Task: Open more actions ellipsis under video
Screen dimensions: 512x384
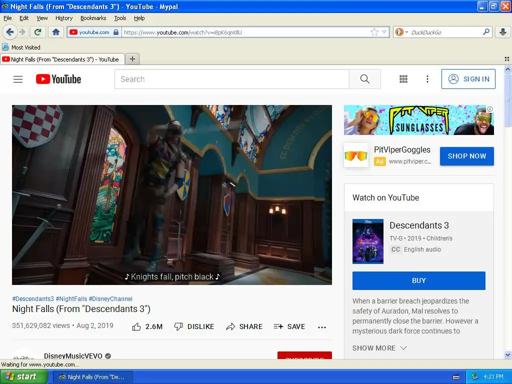Action: [x=322, y=327]
